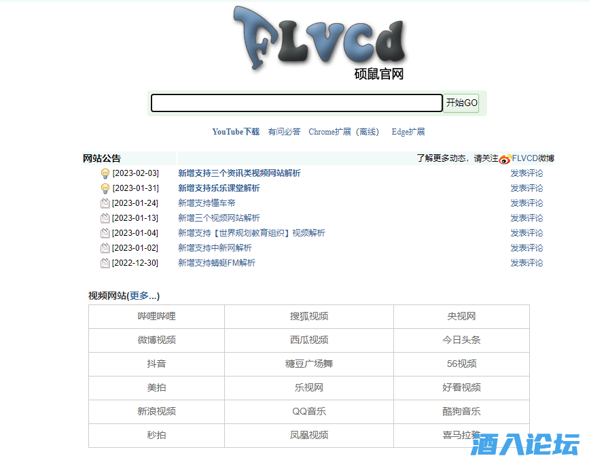The image size is (589, 473).
Task: Select 凤凰视频 in the video sites table
Action: 309,436
